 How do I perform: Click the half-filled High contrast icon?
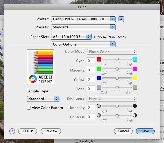(x=135, y=115)
